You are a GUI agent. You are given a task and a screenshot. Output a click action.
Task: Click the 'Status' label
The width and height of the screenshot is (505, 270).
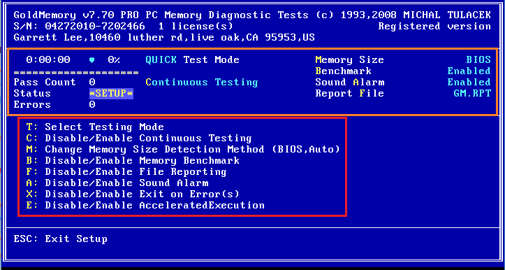32,94
